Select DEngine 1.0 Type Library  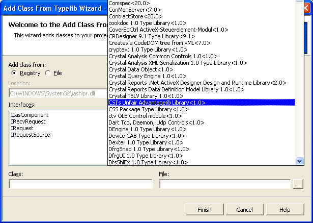click(202, 129)
